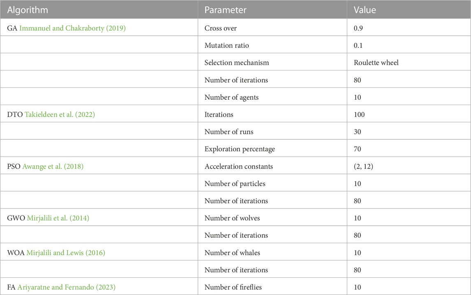Image resolution: width=471 pixels, height=295 pixels.
Task: Click the Mutation ratio cell
Action: tap(272, 45)
